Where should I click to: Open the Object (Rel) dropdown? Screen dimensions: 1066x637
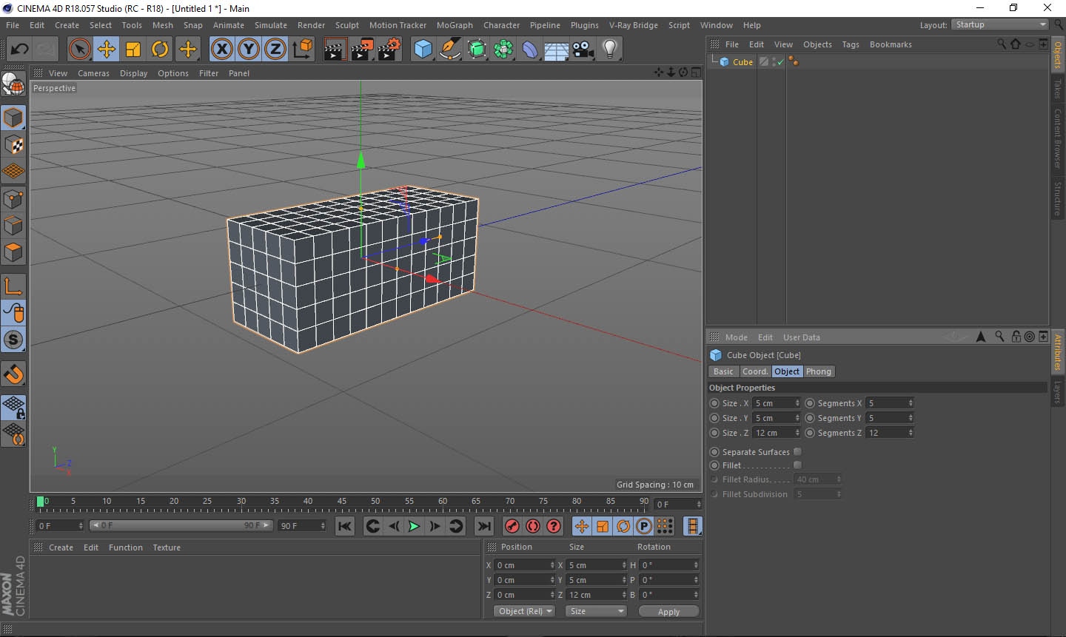tap(525, 611)
